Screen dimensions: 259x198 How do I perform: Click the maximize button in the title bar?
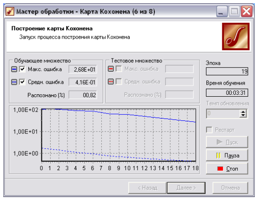coord(234,12)
